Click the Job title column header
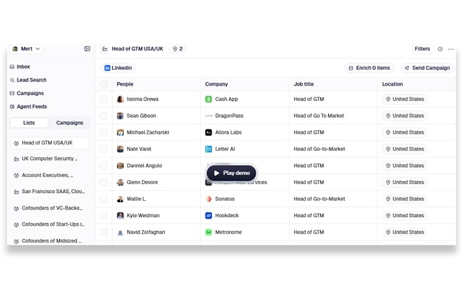This screenshot has height=289, width=463. click(x=303, y=84)
